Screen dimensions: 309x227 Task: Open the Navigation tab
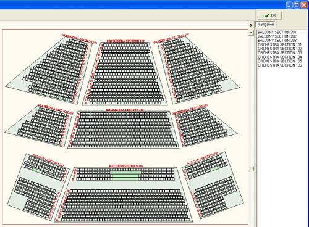pyautogui.click(x=266, y=25)
